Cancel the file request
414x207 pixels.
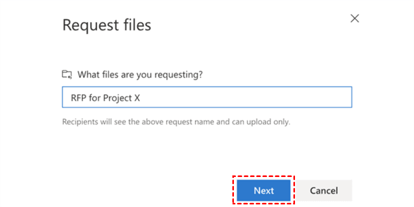click(323, 190)
